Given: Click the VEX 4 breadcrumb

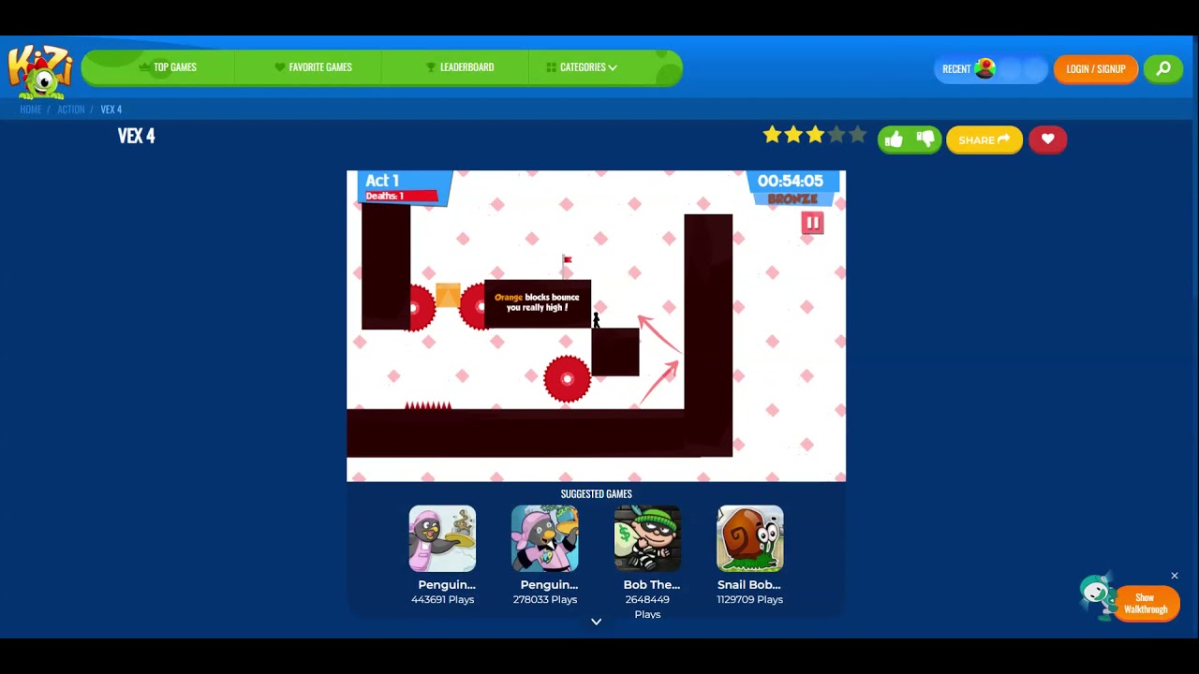Looking at the screenshot, I should coord(111,110).
